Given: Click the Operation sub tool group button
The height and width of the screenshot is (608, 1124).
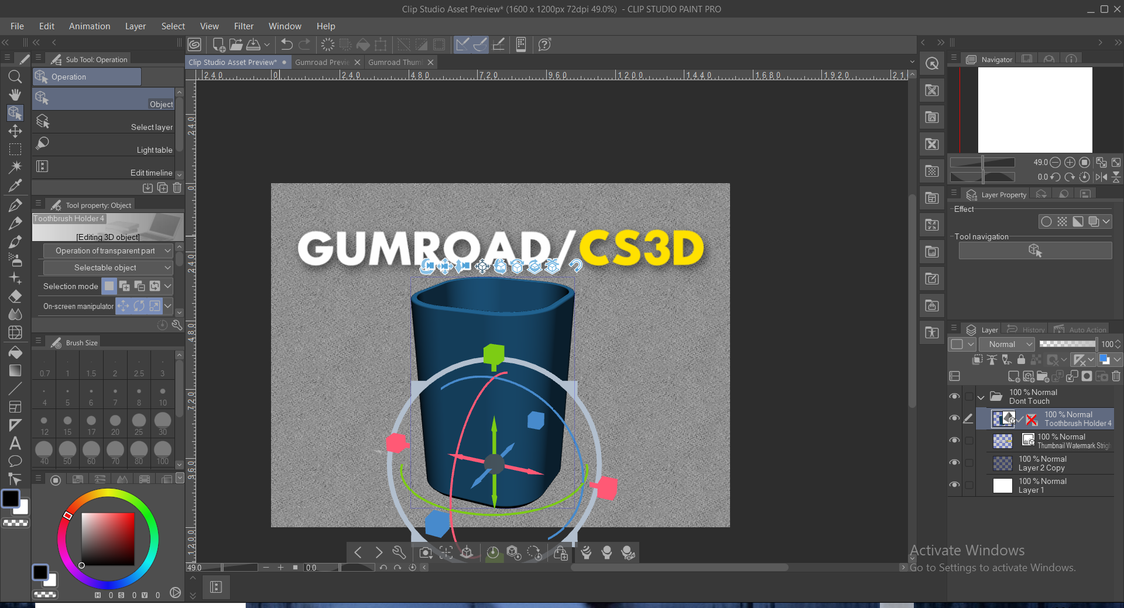Looking at the screenshot, I should click(87, 77).
